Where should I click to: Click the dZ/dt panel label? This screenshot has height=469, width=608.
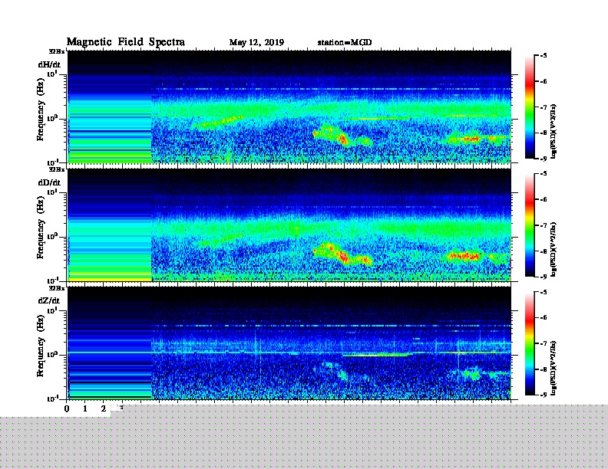49,300
